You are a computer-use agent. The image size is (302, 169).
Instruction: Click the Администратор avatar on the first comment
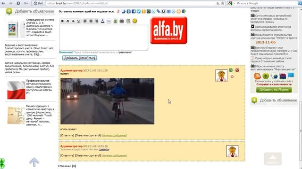[x=221, y=76]
